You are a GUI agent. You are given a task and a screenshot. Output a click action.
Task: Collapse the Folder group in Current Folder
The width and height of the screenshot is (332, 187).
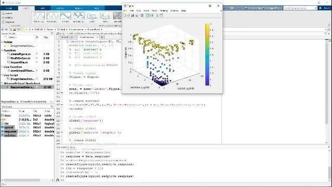(x=2, y=42)
